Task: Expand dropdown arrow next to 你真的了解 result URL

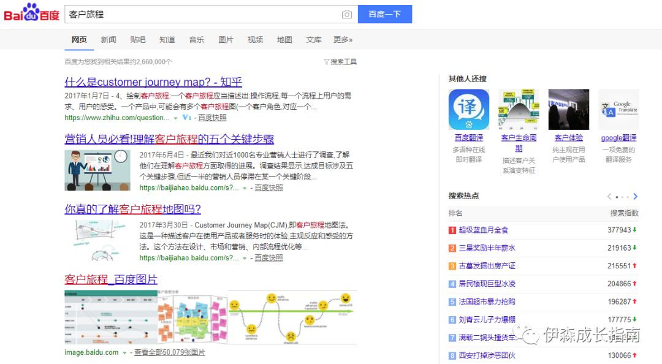Action: point(245,259)
